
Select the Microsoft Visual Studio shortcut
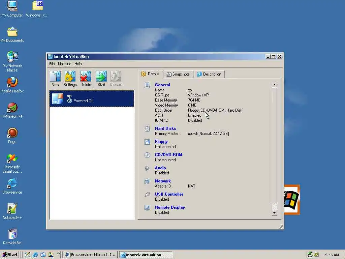pyautogui.click(x=12, y=164)
